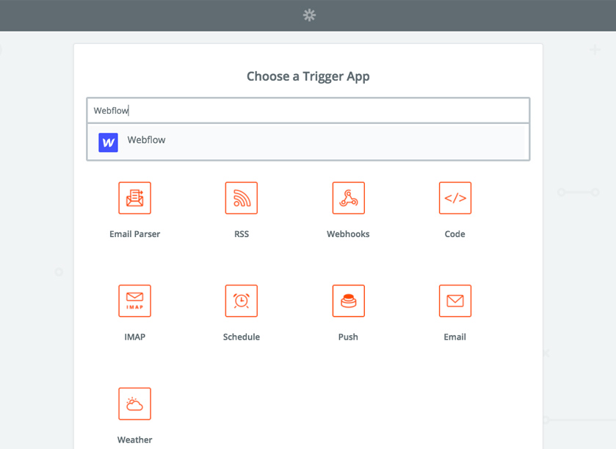Pick the Push button icon
The width and height of the screenshot is (616, 449).
349,301
